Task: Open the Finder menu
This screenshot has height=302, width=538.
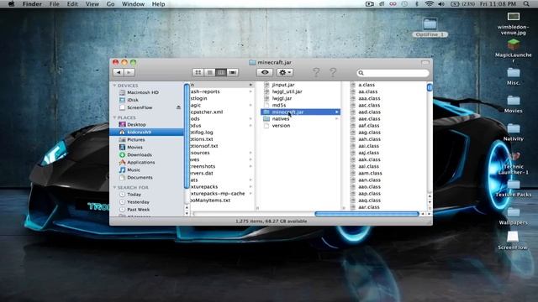Action: click(x=32, y=3)
